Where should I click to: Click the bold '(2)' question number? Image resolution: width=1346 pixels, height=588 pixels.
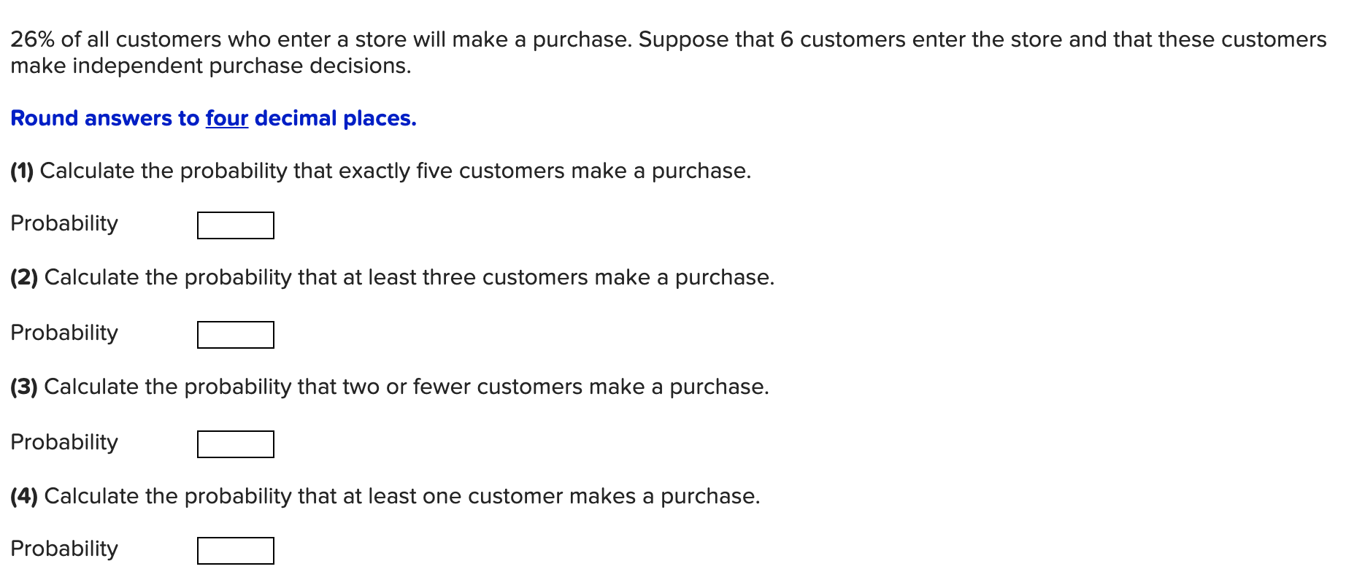click(25, 278)
